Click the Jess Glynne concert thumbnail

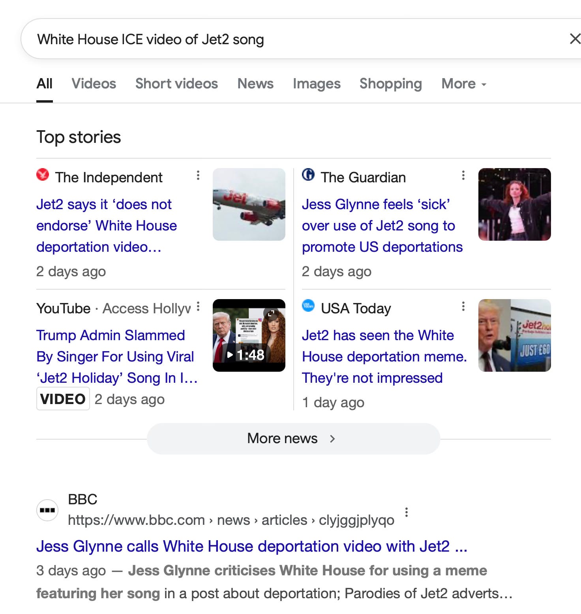click(515, 204)
